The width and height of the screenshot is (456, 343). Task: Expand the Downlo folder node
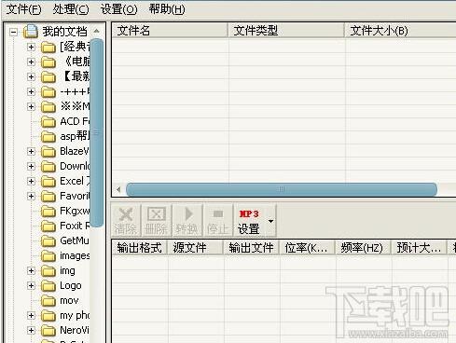(31, 166)
